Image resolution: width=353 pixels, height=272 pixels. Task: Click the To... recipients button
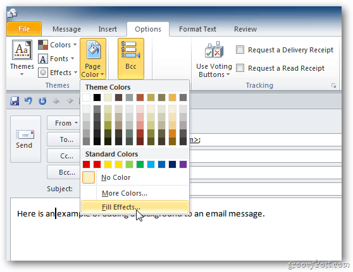coord(63,139)
